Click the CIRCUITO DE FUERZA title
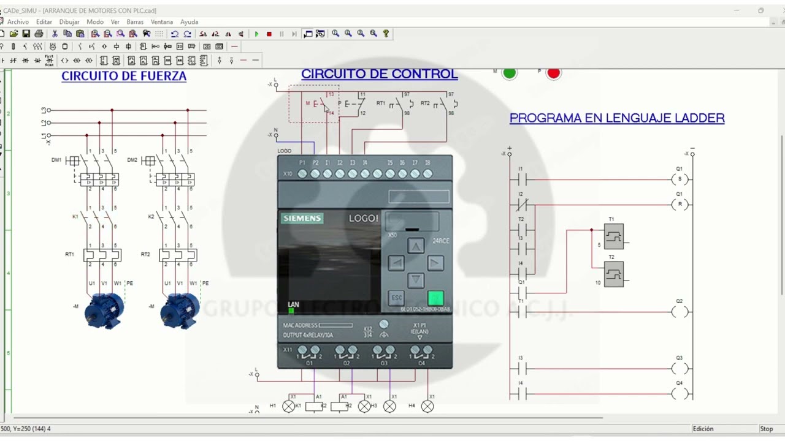This screenshot has height=441, width=785. pyautogui.click(x=124, y=77)
